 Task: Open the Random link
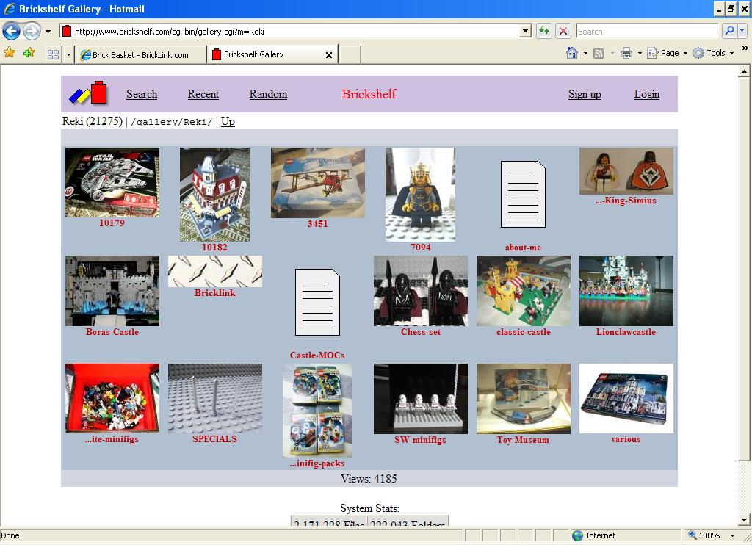(268, 94)
